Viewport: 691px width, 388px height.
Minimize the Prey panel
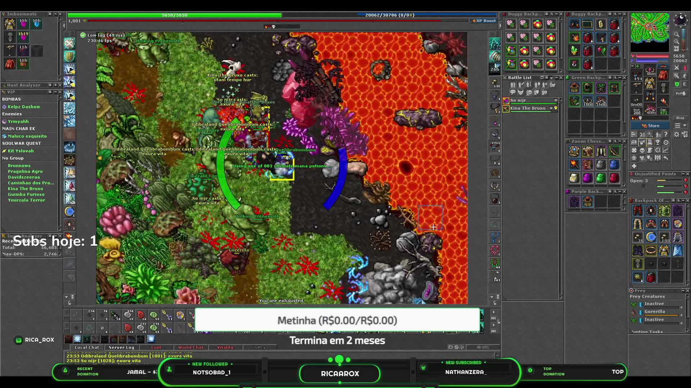coord(683,290)
